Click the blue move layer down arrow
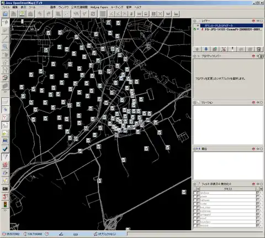The height and width of the screenshot is (238, 265). coord(206,49)
